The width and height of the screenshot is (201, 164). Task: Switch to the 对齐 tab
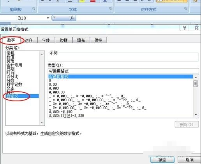(x=28, y=40)
